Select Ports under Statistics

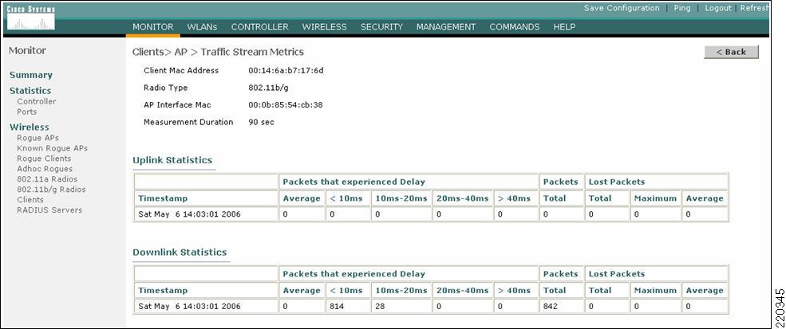[26, 112]
